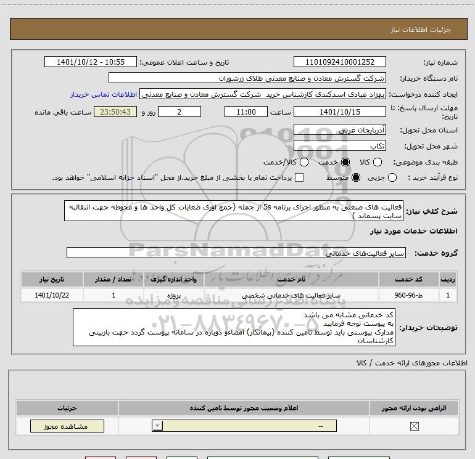Image resolution: width=475 pixels, height=459 pixels.
Task: Choose the متوسط purchase type radio
Action: coord(356,177)
